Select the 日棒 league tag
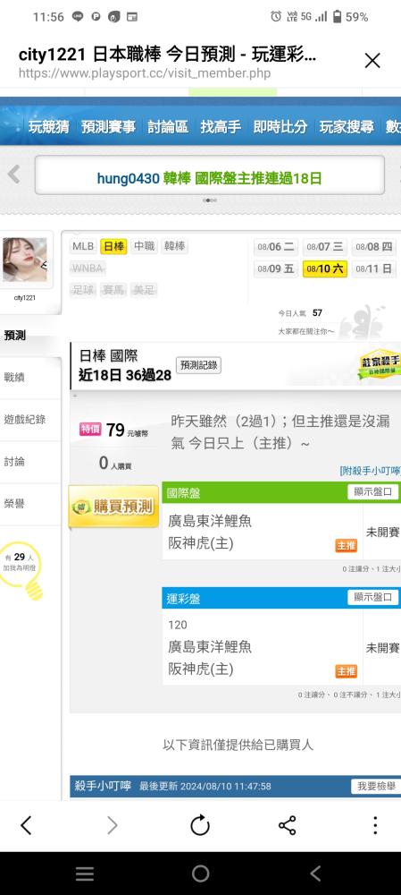 pyautogui.click(x=113, y=247)
